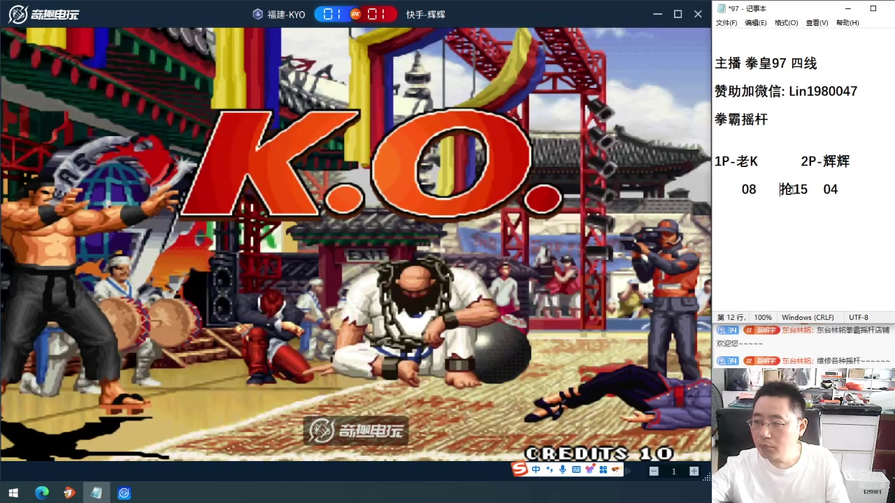Open Sogou soft keyboard icon
Viewport: 895px width, 503px height.
(576, 470)
